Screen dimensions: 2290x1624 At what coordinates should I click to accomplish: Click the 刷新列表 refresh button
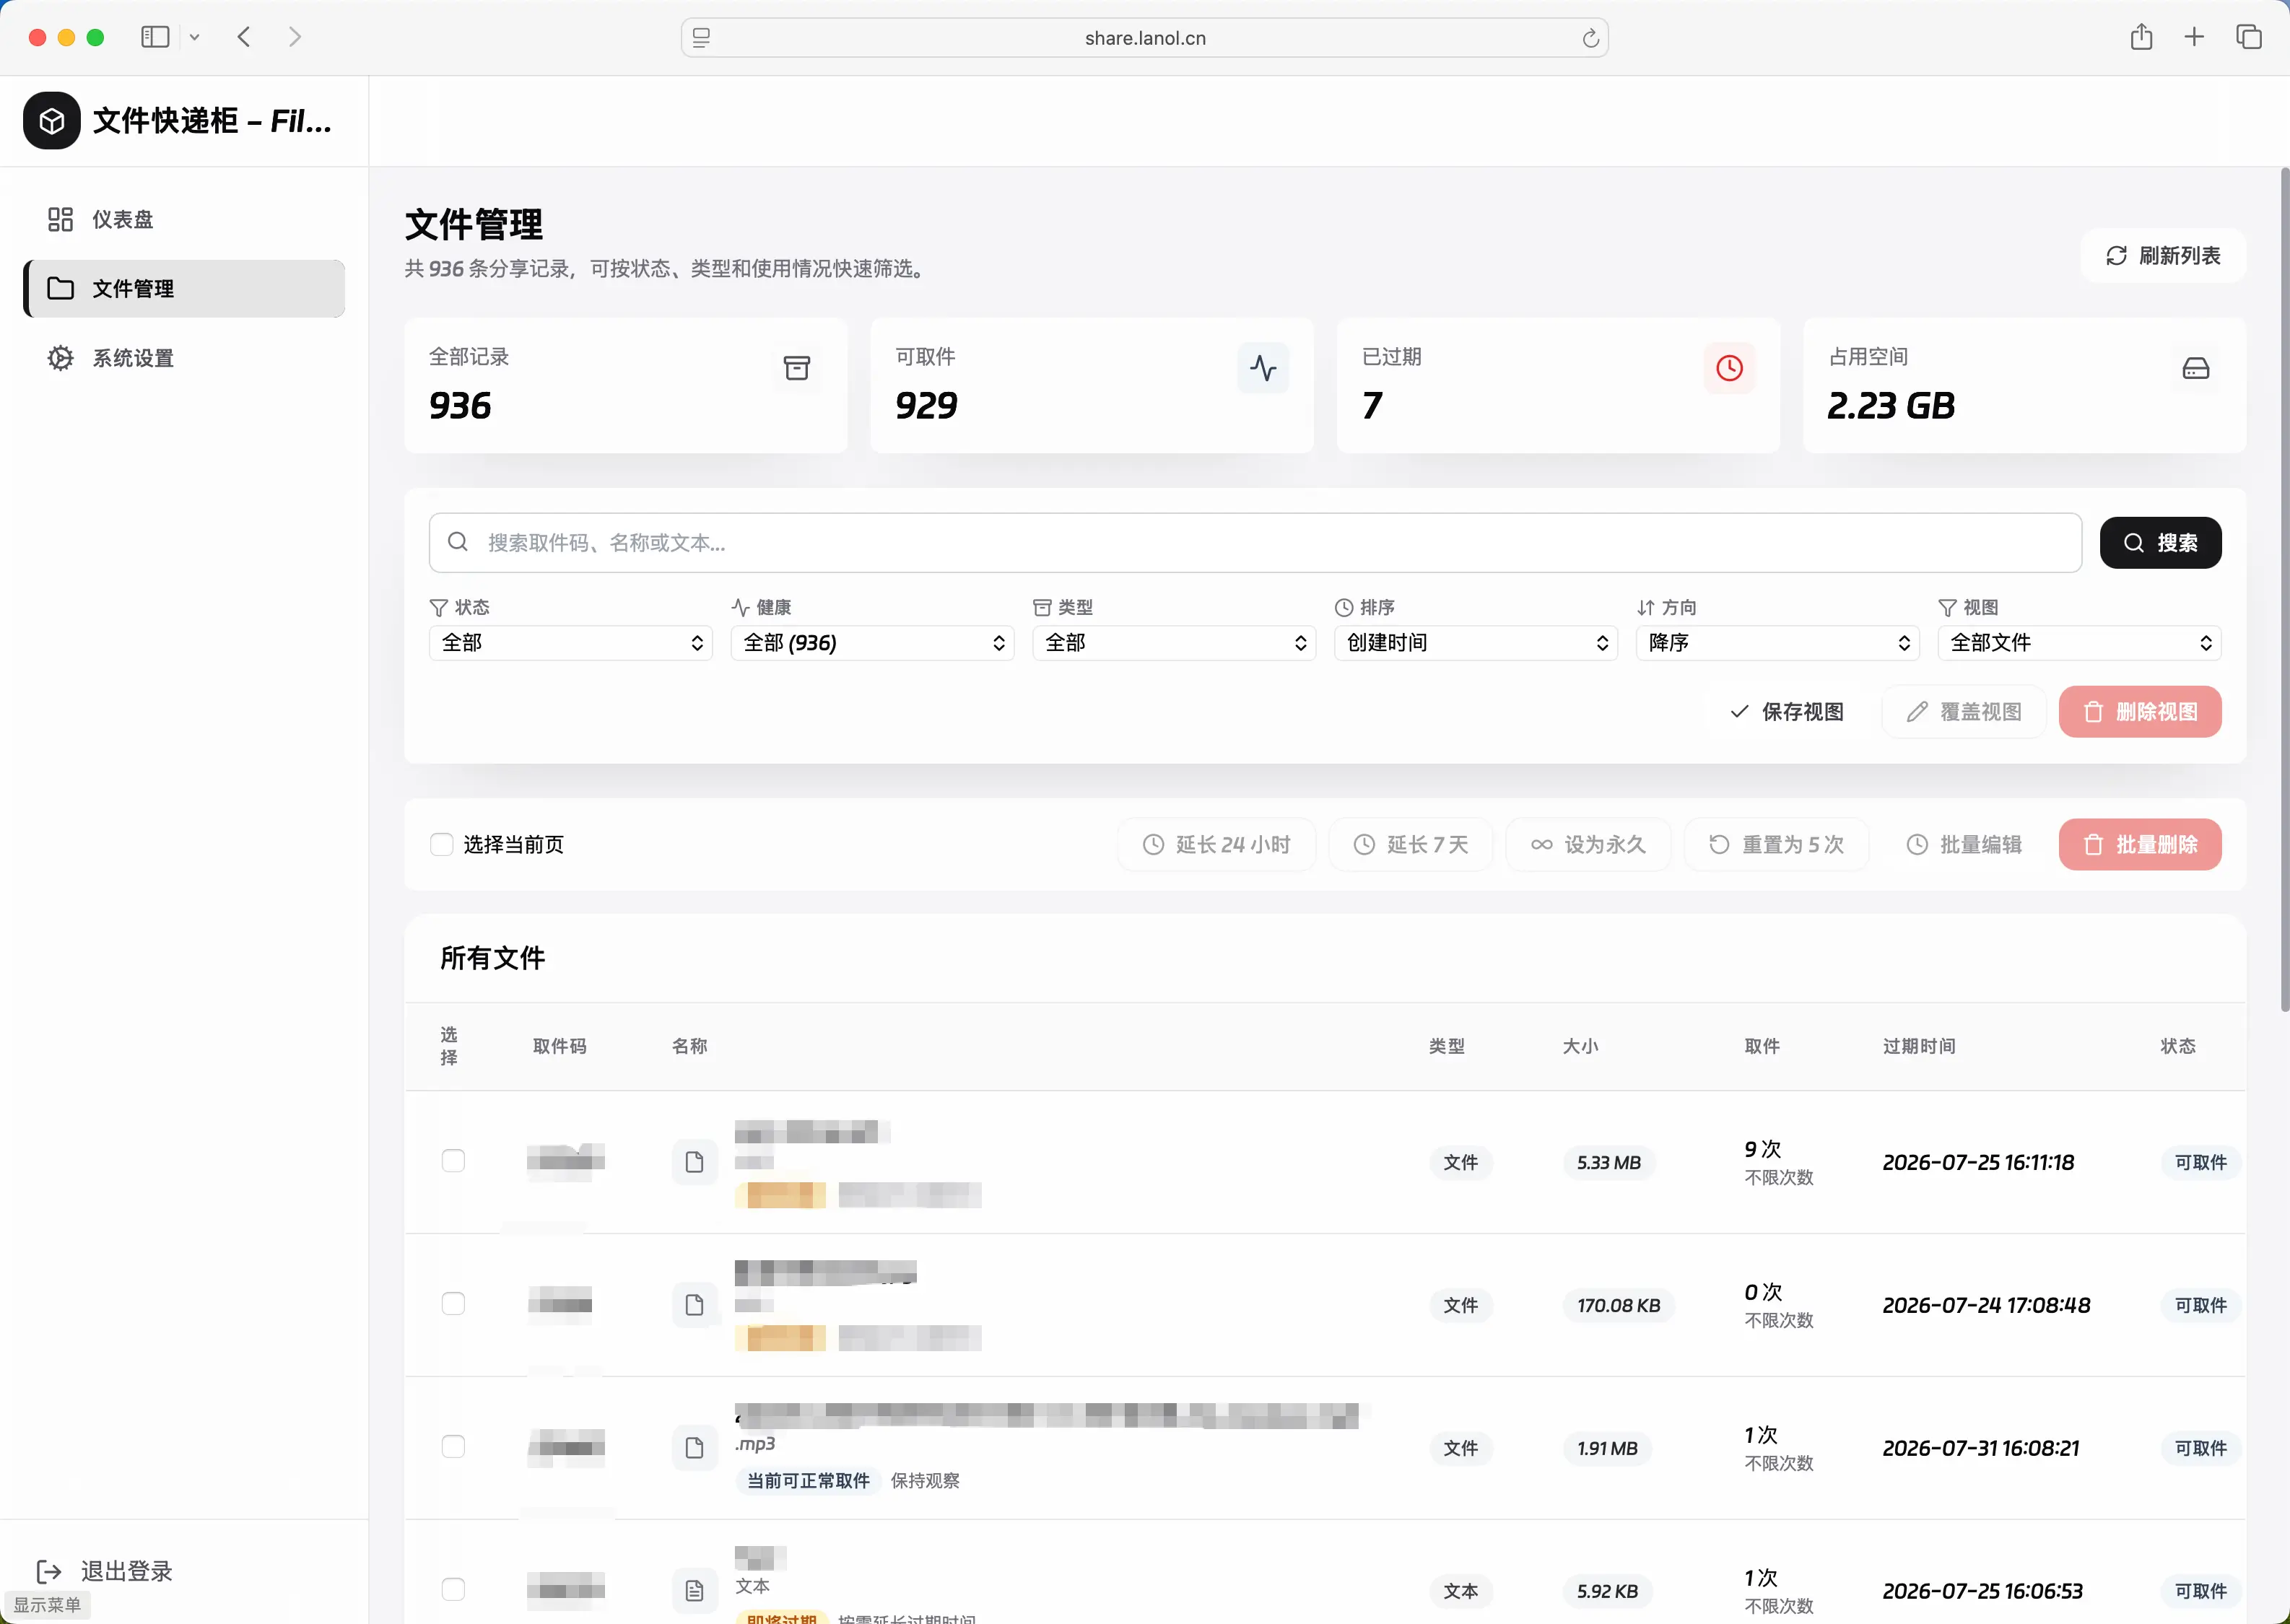pos(2163,256)
